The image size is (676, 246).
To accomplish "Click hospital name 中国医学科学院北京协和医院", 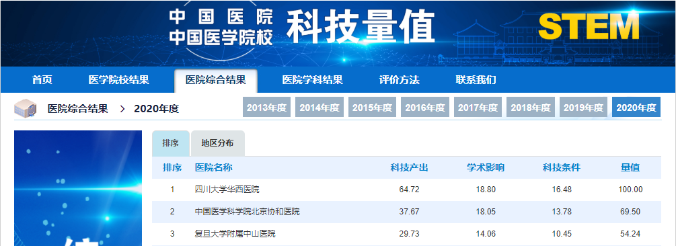I will click(248, 212).
